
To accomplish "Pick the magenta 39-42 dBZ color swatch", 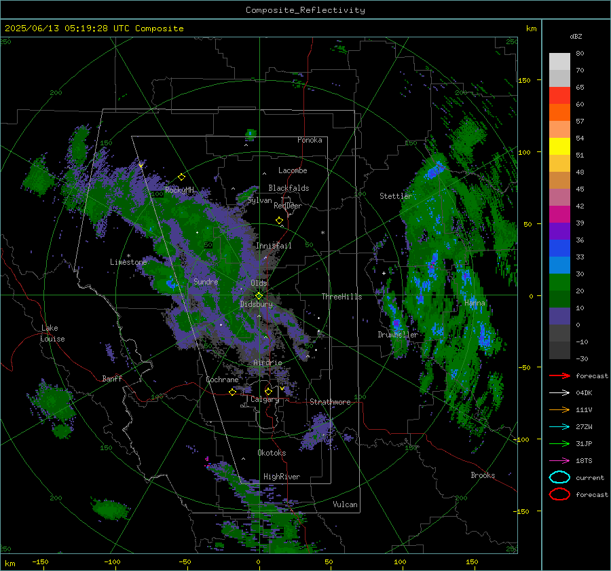I will pyautogui.click(x=559, y=215).
